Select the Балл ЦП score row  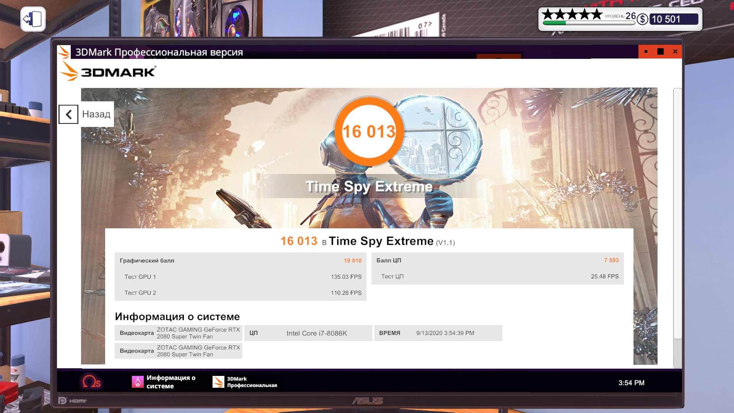click(x=497, y=260)
